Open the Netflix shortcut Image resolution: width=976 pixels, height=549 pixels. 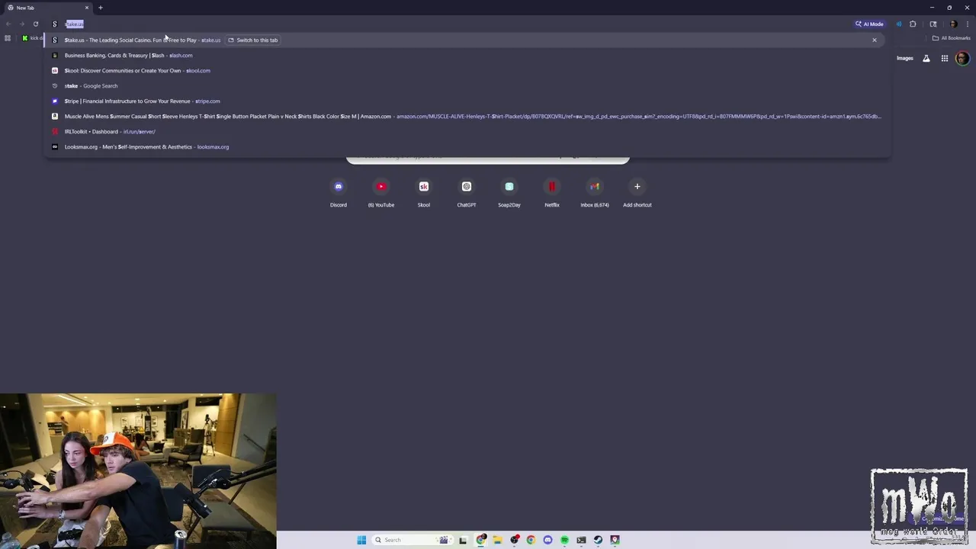tap(552, 192)
